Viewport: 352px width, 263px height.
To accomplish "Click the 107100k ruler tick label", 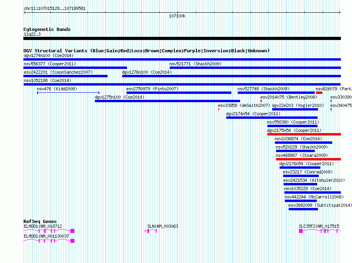I will tap(177, 16).
